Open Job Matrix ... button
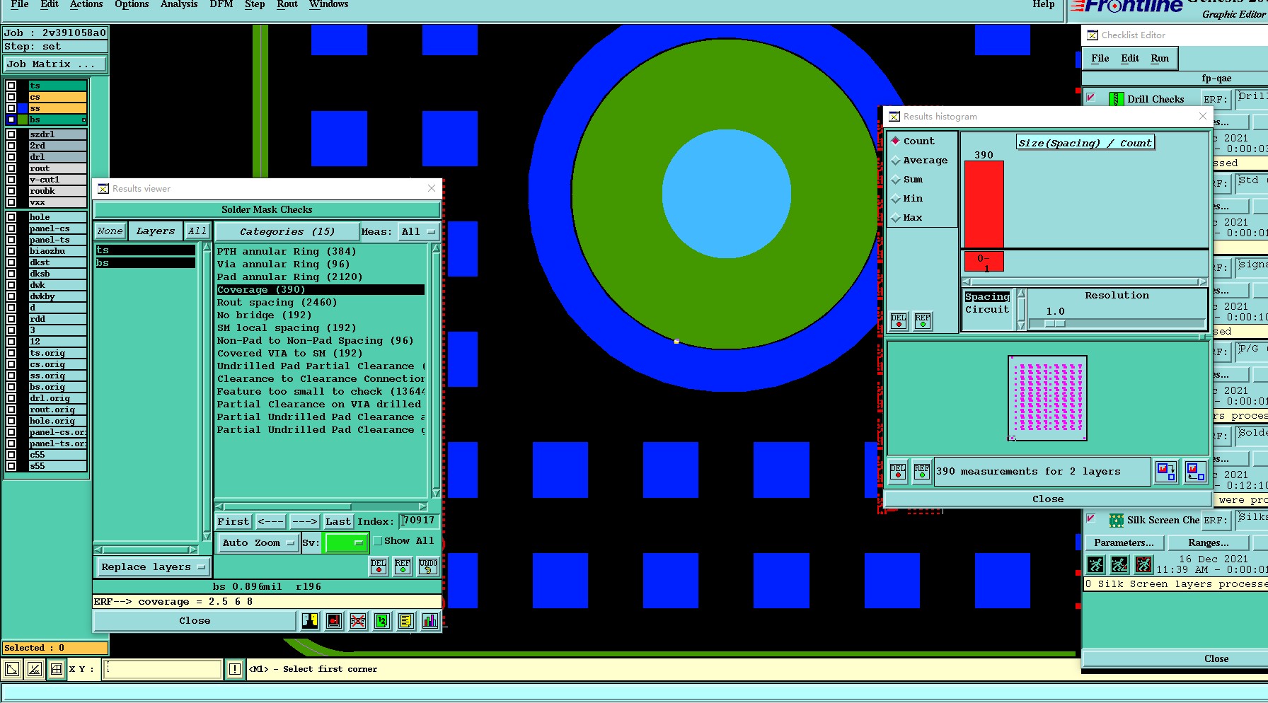The height and width of the screenshot is (703, 1268). tap(54, 64)
